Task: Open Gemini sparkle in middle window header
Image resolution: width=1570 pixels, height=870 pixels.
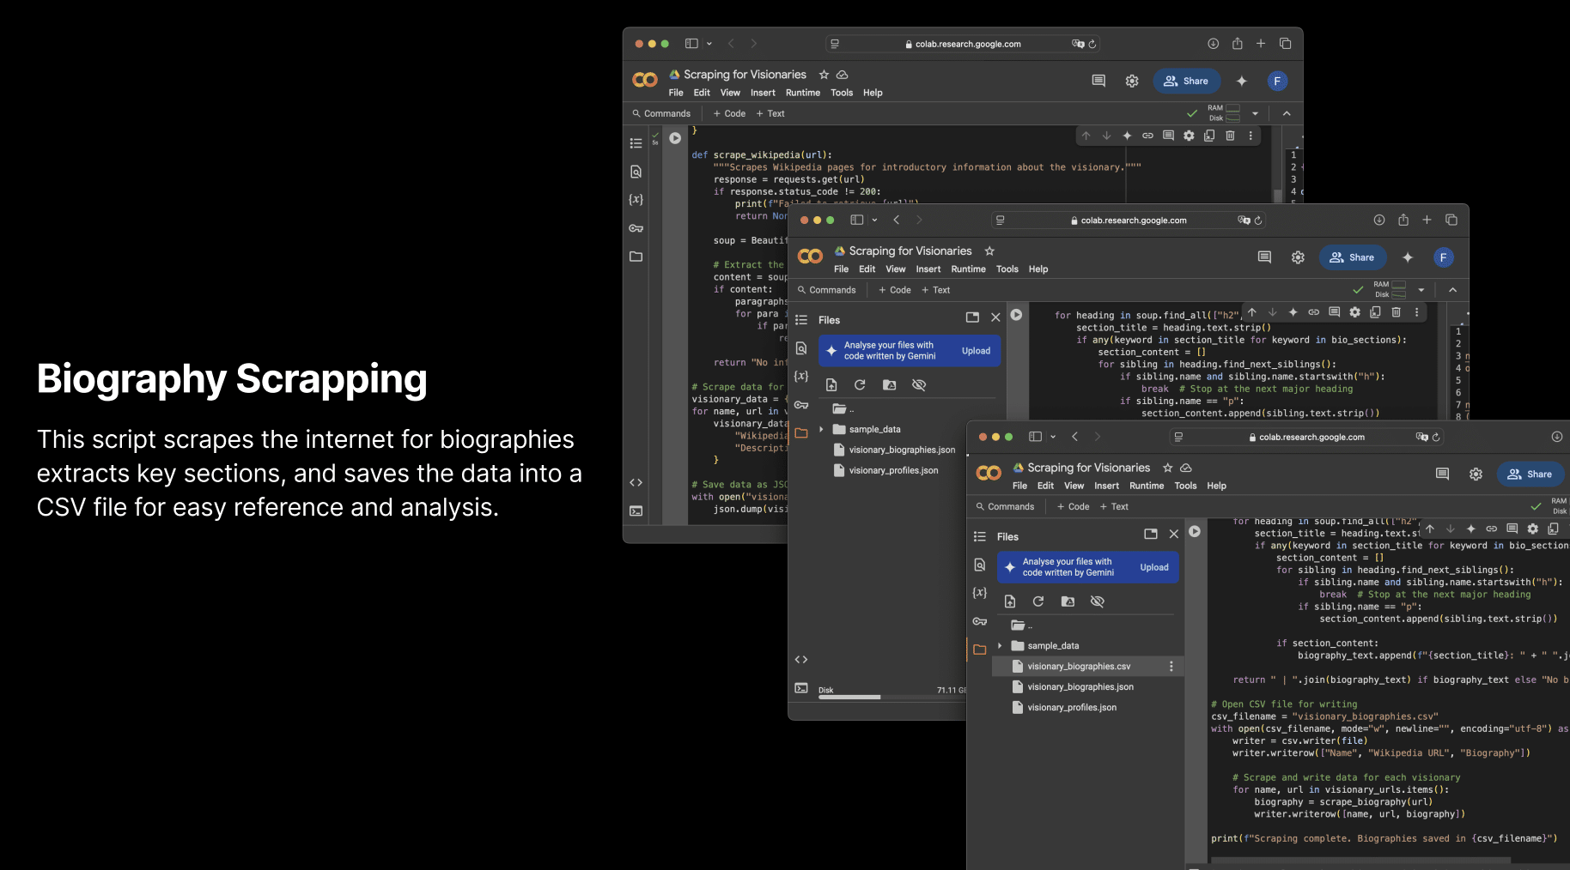Action: click(1408, 257)
